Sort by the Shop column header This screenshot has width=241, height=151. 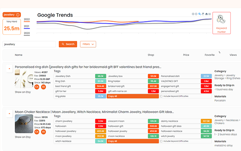click(x=151, y=55)
